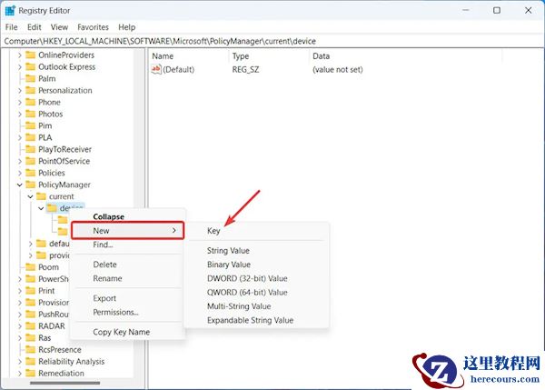Select the OnlineProviders folder icon
The height and width of the screenshot is (390, 545).
pyautogui.click(x=31, y=55)
